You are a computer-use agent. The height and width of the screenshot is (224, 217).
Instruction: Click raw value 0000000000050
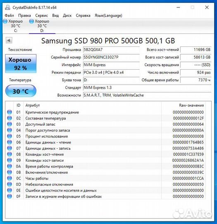[188, 184]
